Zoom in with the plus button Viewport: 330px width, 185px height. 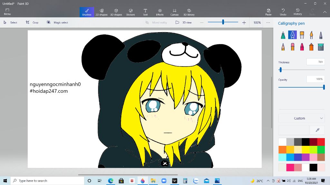click(x=244, y=22)
